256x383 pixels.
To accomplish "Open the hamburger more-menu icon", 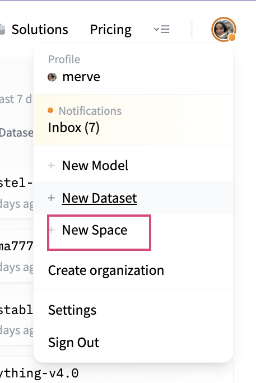I will (162, 29).
